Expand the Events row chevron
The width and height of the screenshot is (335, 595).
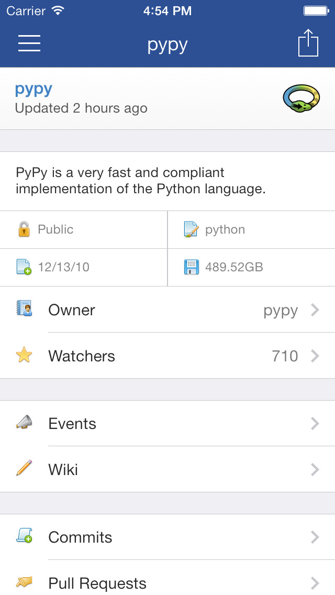point(315,423)
